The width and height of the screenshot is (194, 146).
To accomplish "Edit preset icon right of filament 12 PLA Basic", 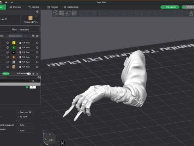I will pyautogui.click(x=37, y=67).
